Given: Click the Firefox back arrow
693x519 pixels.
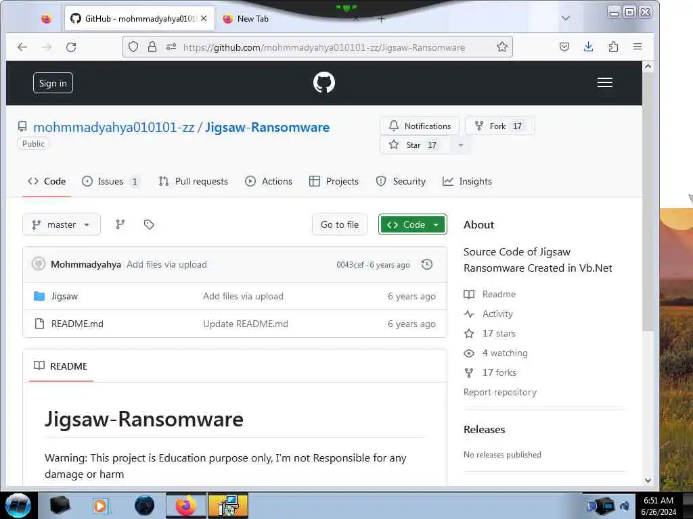Looking at the screenshot, I should coord(22,47).
